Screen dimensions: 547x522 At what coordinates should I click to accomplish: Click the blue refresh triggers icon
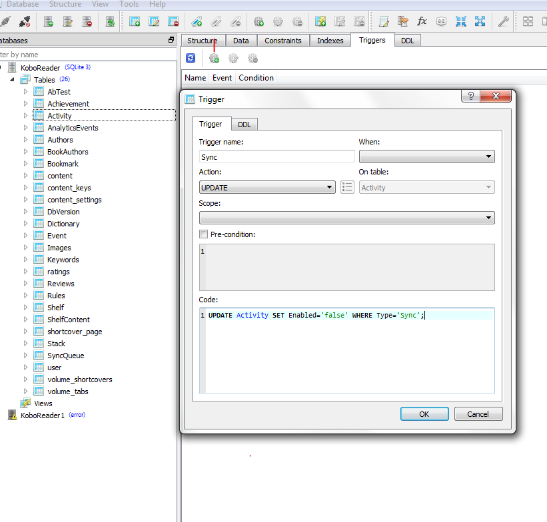(x=191, y=59)
